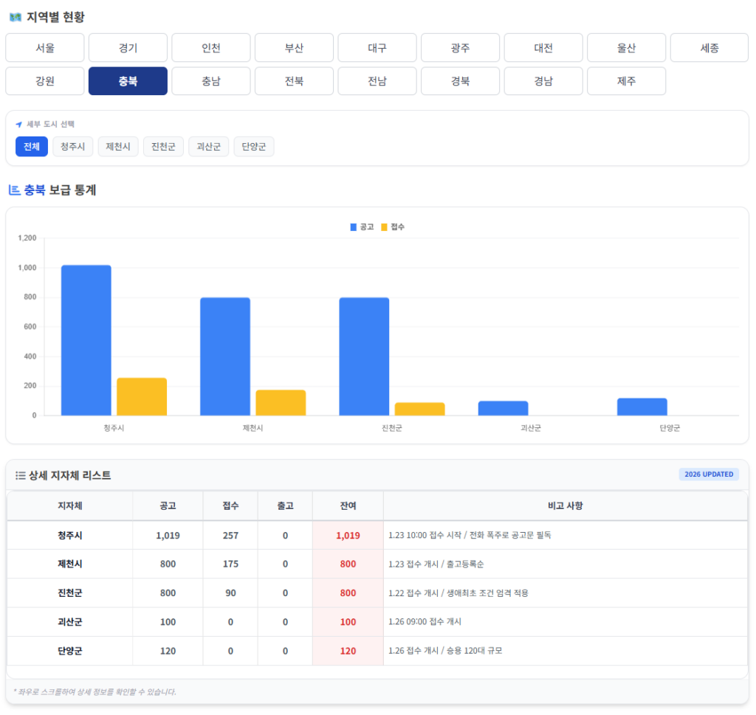Screen dimensions: 756x715
Task: Click the list icon beside 상세 지자체 리스트
Action: (x=21, y=475)
